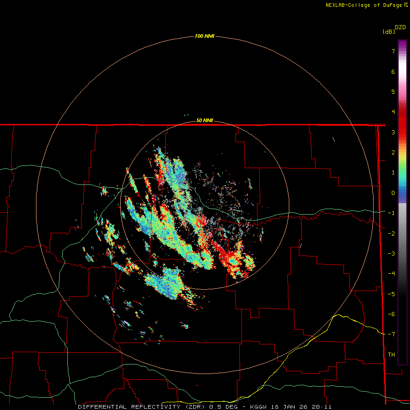Viewport: 410px width, 410px height.
Task: Click the 50 NMI range ring label
Action: 205,121
